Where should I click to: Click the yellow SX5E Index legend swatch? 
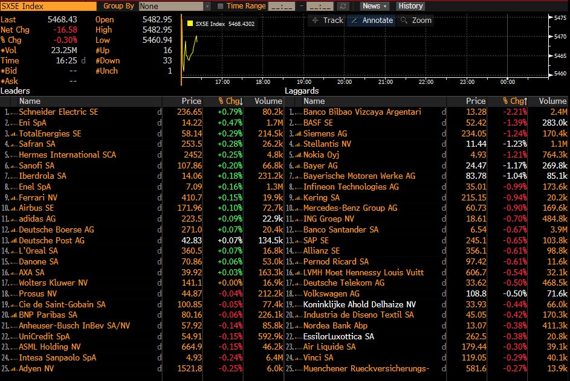tap(190, 24)
